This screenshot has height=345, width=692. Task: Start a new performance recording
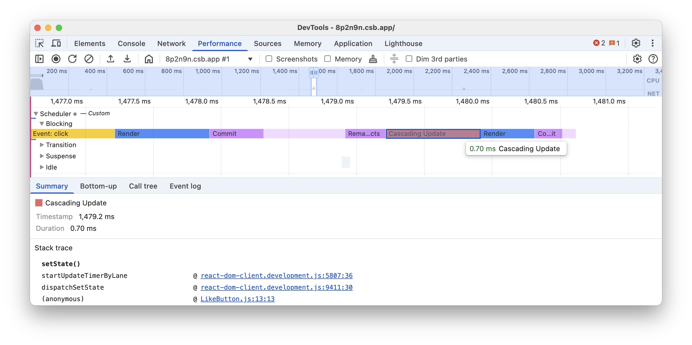tap(56, 59)
